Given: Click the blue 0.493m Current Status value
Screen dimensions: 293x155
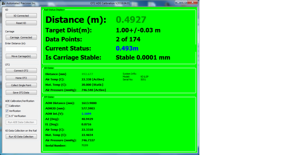Looking at the screenshot, I should pyautogui.click(x=127, y=48).
